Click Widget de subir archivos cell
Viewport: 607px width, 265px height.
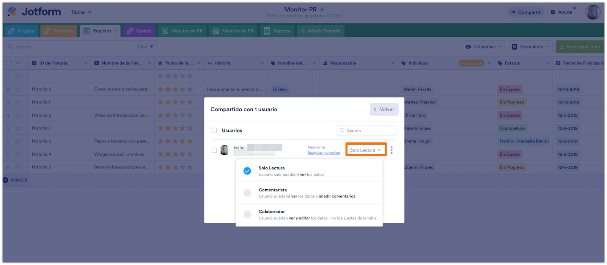(x=123, y=154)
